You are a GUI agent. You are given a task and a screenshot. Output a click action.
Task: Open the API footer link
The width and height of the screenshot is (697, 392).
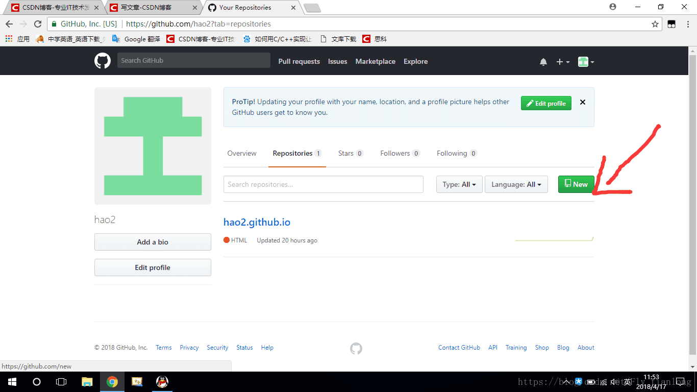(x=493, y=348)
